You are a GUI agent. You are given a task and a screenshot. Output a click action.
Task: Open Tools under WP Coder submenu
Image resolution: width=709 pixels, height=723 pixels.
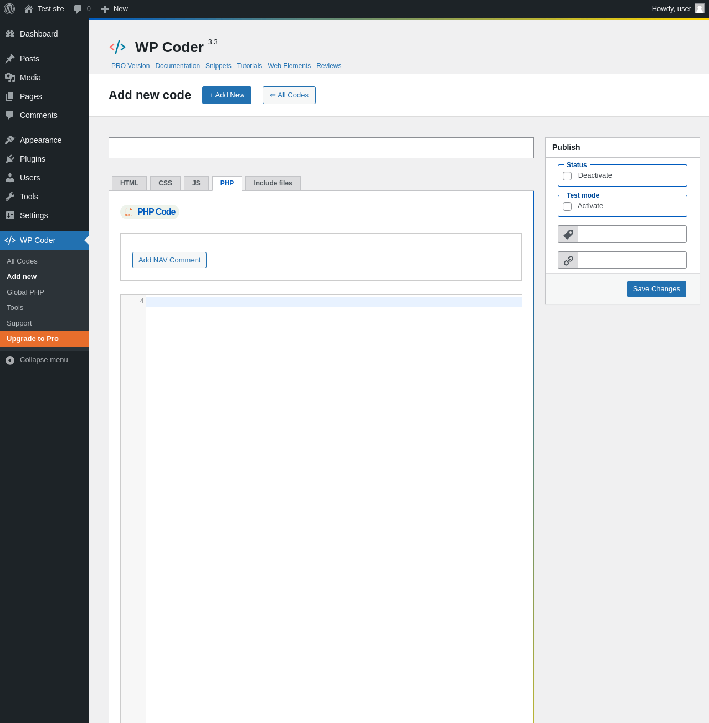tap(44, 308)
